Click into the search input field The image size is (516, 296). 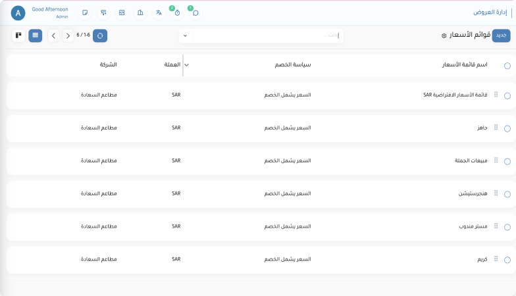263,36
